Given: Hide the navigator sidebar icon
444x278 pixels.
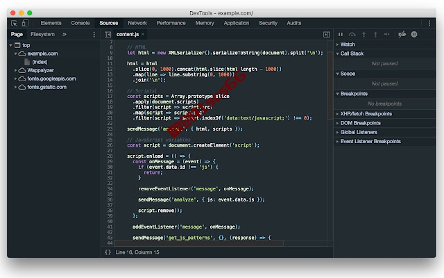Looking at the screenshot, I should click(108, 34).
